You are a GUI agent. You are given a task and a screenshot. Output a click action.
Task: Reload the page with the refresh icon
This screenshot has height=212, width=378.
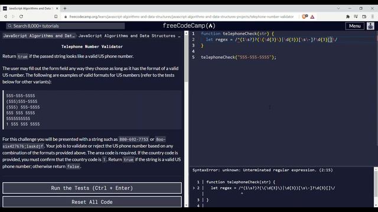click(21, 16)
